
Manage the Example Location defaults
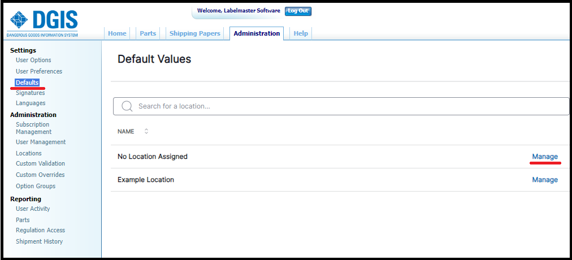(544, 180)
